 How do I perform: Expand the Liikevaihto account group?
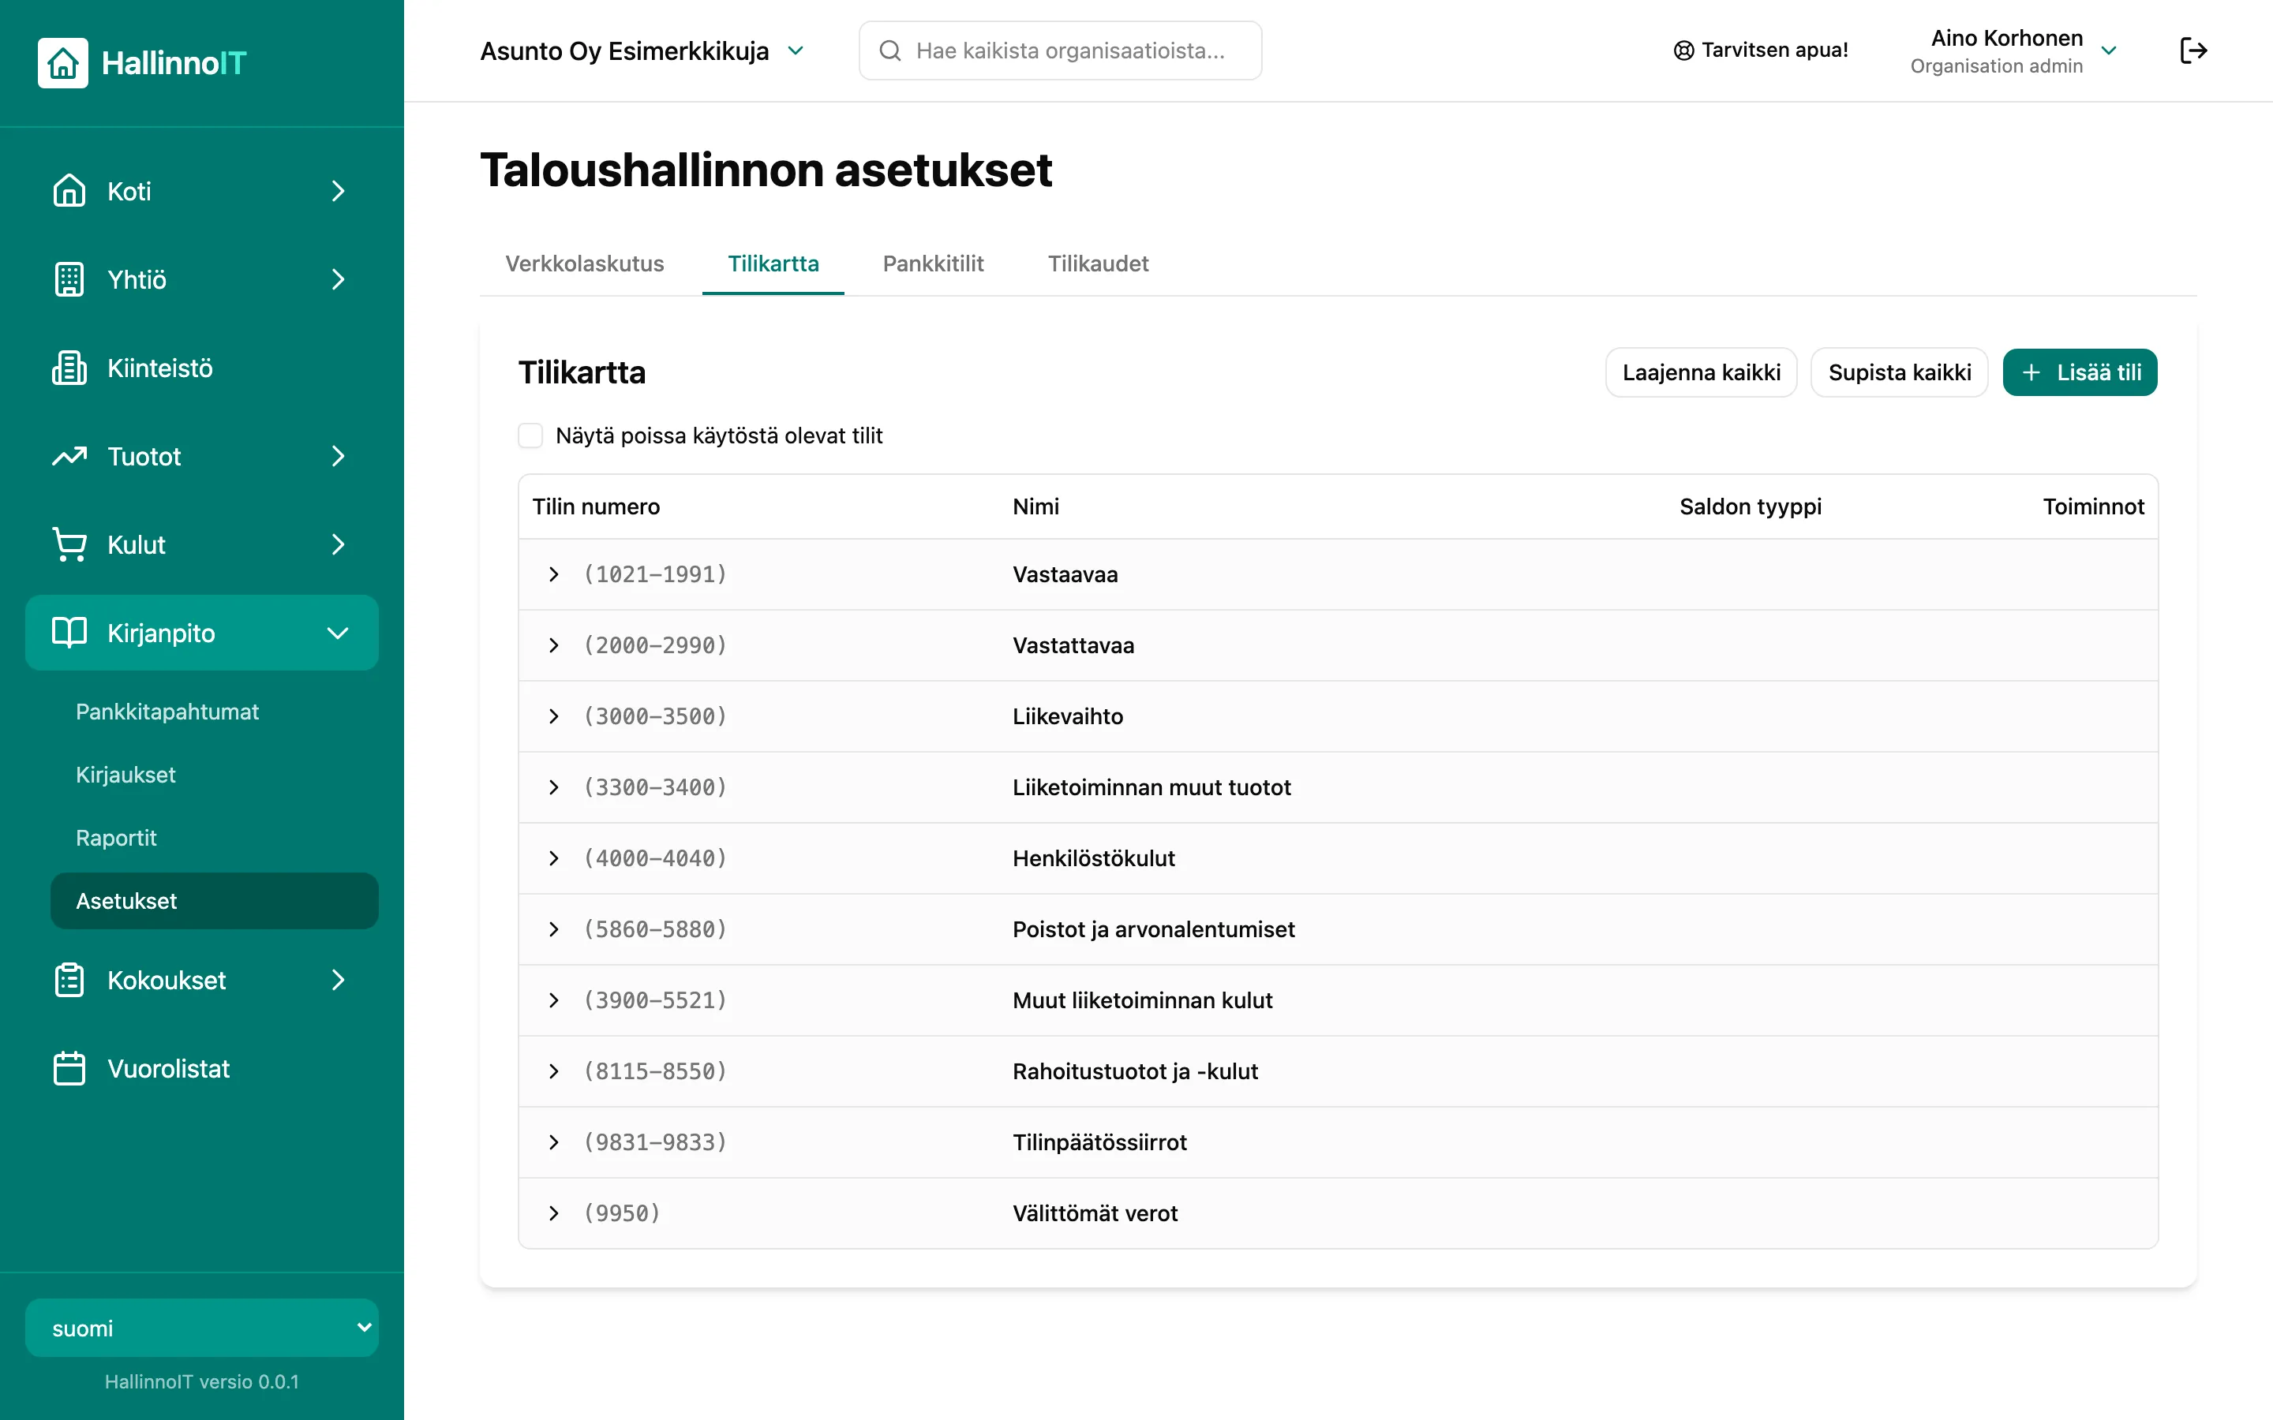(553, 716)
